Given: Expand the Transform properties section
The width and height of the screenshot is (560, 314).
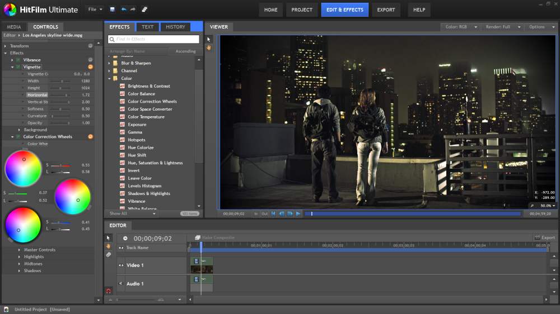Looking at the screenshot, I should 6,46.
